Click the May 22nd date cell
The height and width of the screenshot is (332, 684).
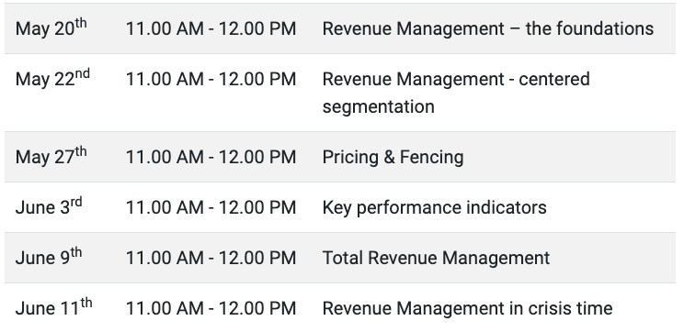pyautogui.click(x=52, y=78)
